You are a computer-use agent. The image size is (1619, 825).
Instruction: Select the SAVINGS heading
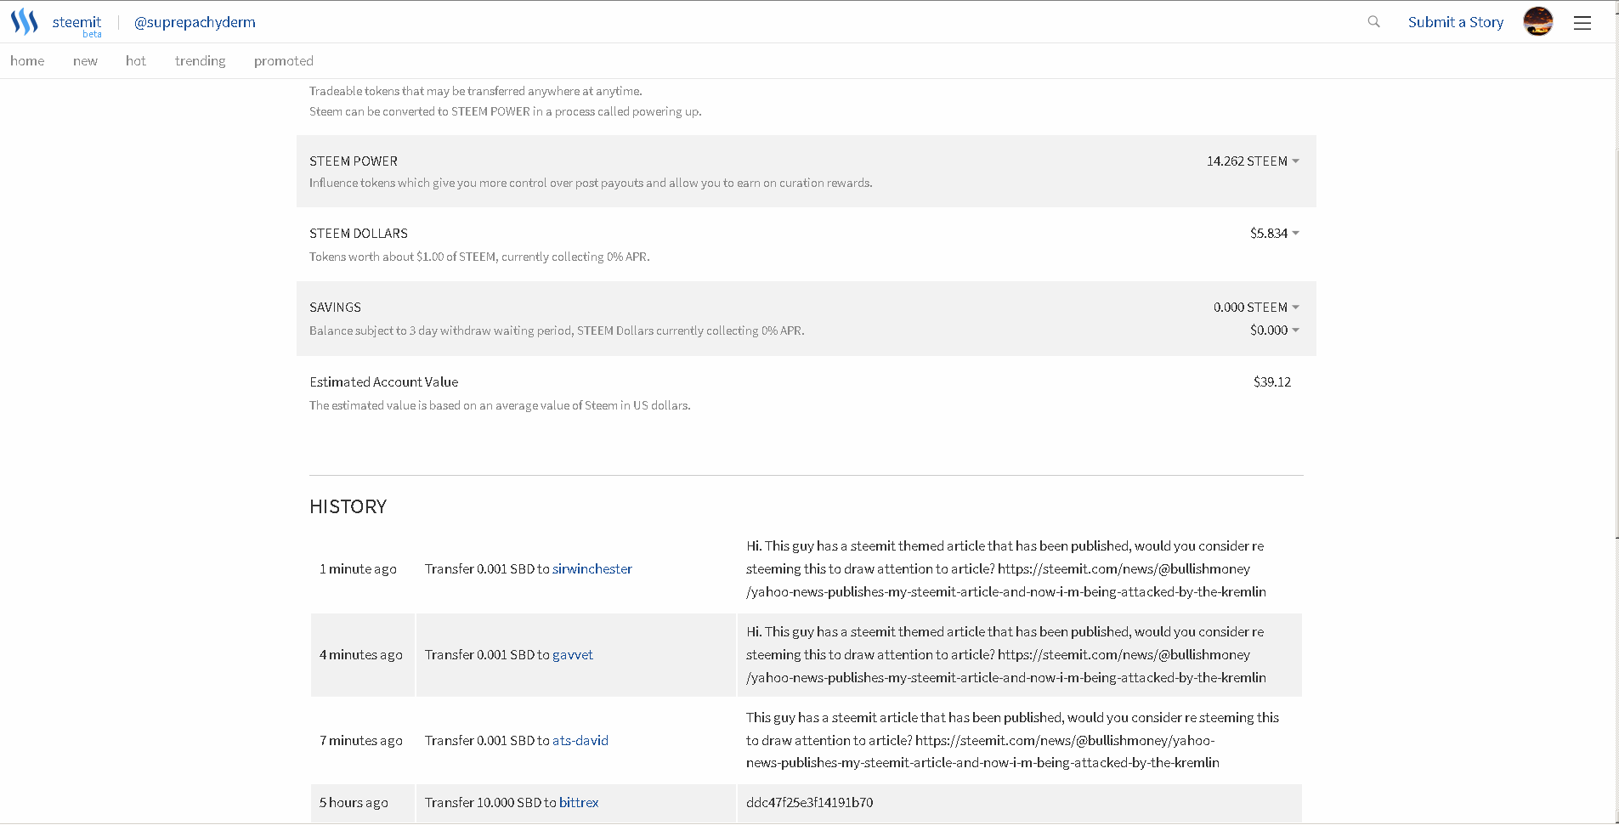point(335,308)
